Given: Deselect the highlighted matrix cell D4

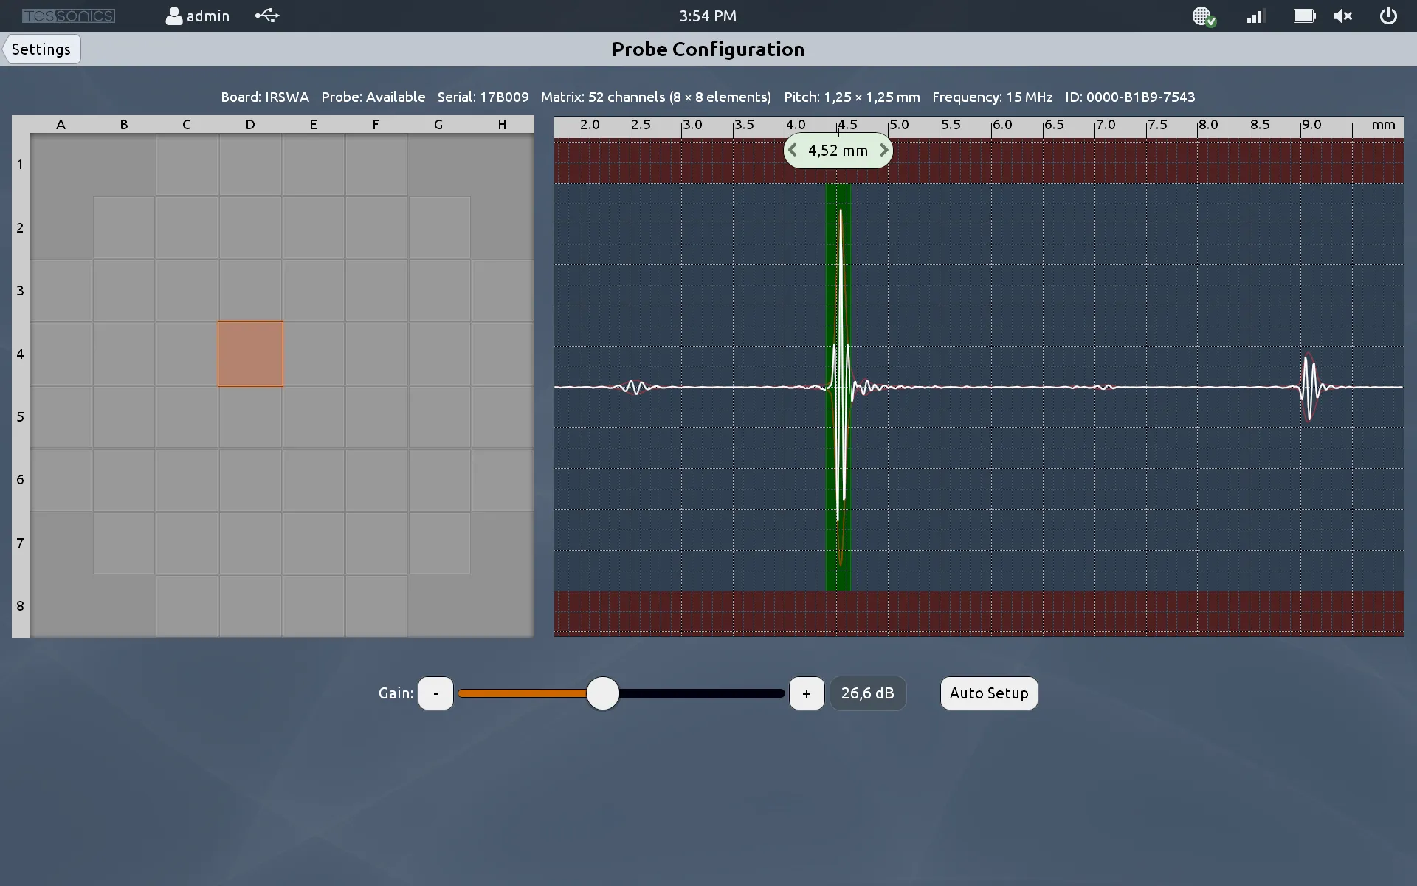Looking at the screenshot, I should click(x=250, y=354).
